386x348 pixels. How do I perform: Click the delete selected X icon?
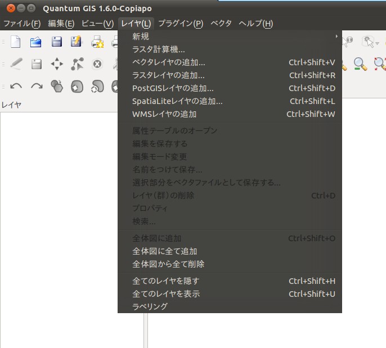[x=97, y=64]
